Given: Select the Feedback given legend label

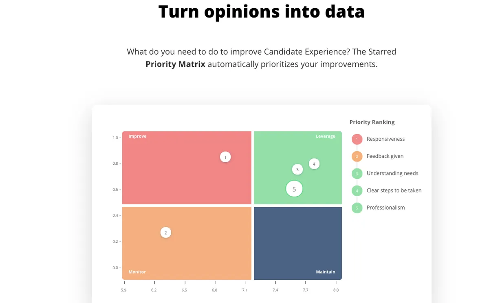Looking at the screenshot, I should tap(385, 156).
